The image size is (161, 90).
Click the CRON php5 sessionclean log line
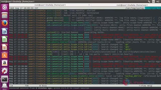83,52
